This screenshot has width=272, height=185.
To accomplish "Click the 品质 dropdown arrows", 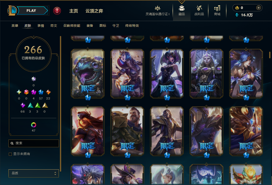I will (x=55, y=173).
